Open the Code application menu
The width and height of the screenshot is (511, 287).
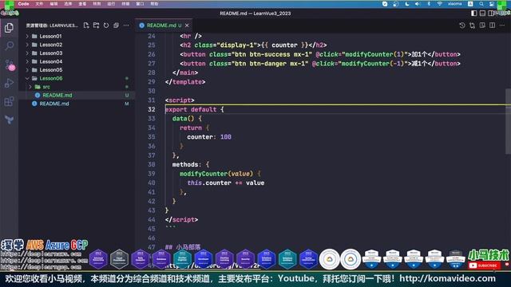23,4
